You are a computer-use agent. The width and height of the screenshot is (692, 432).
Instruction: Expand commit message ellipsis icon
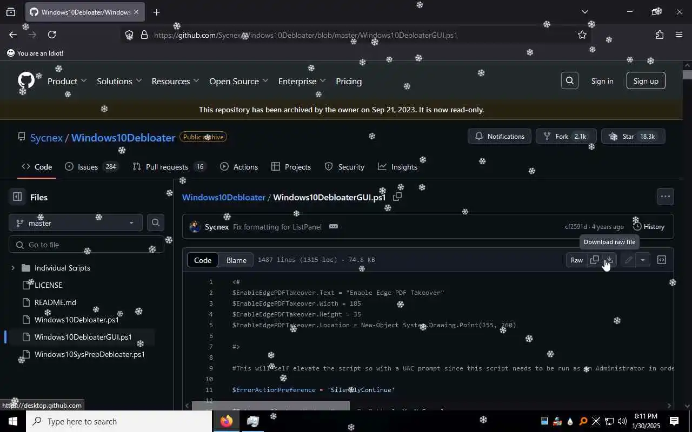(x=334, y=227)
